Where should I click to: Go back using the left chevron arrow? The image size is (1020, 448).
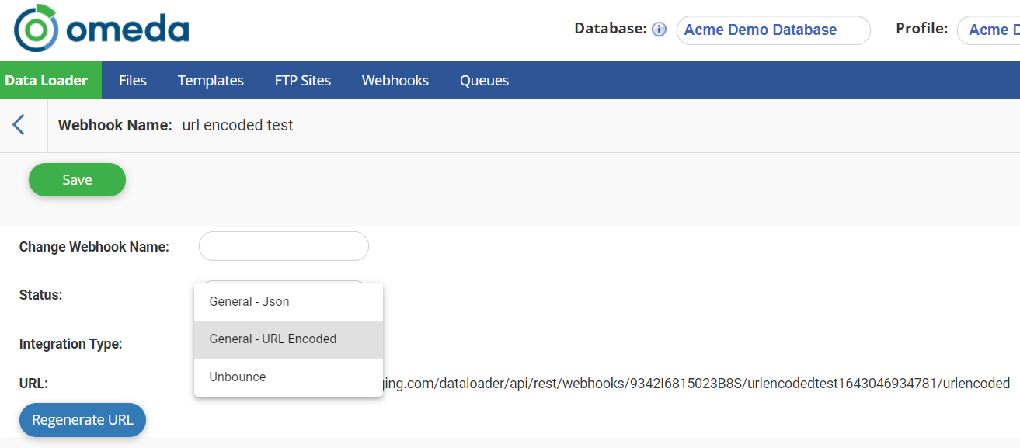point(19,124)
